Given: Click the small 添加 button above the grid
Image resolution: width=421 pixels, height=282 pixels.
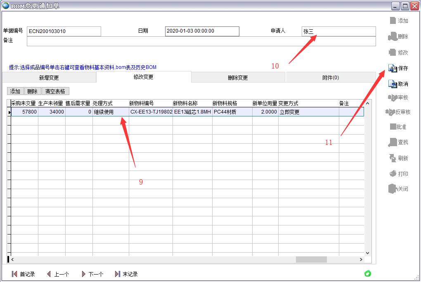Looking at the screenshot, I should (x=15, y=91).
